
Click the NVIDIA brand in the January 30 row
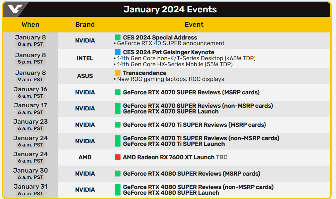click(x=85, y=174)
